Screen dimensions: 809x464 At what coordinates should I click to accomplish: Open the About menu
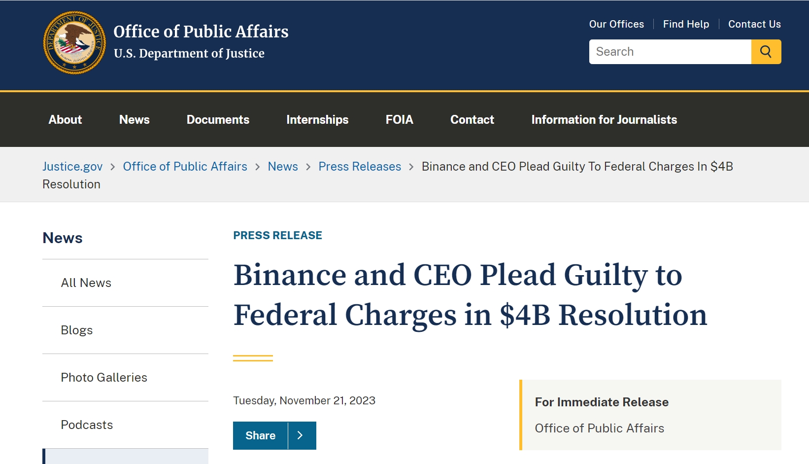tap(65, 120)
